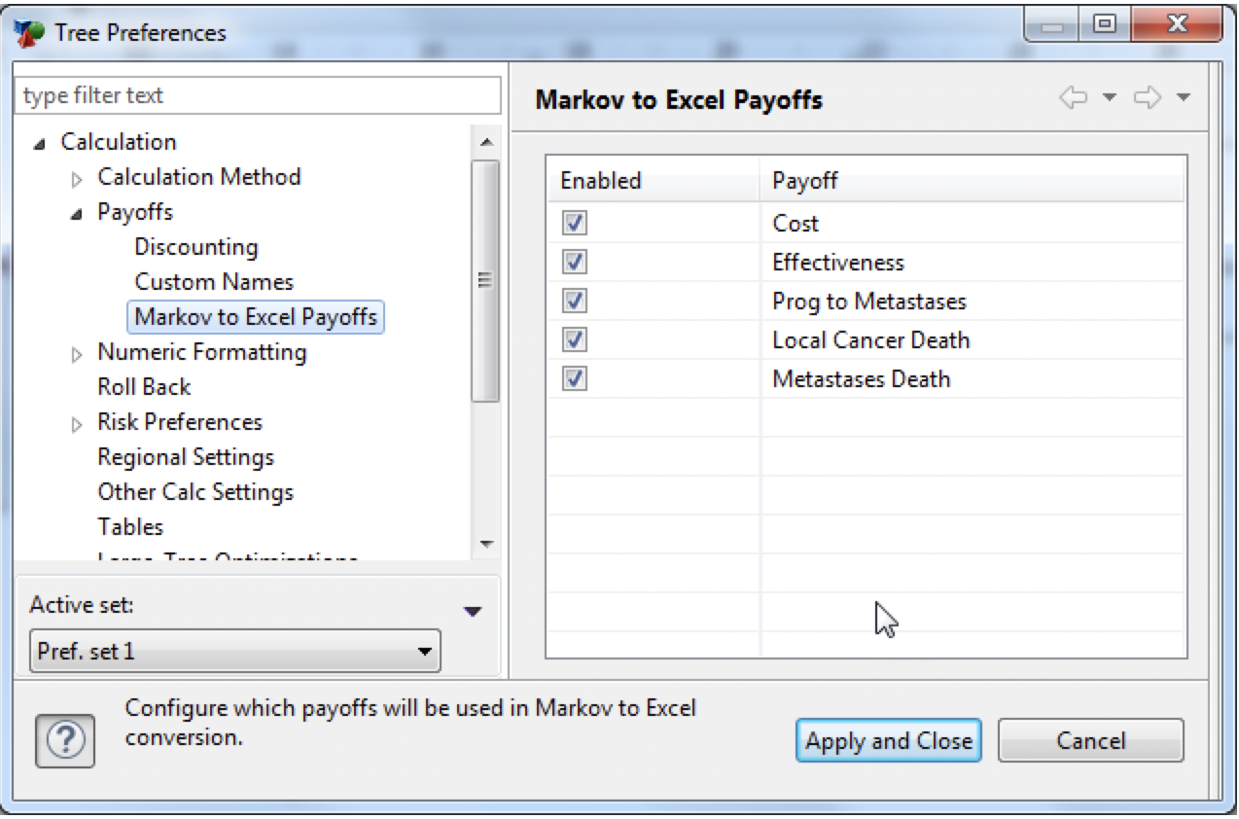Expand the Risk Preferences node

click(x=78, y=422)
